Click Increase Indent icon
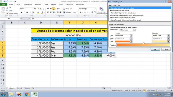This screenshot has width=173, height=97. (x=61, y=12)
